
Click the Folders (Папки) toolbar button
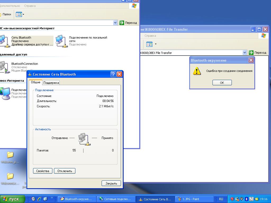point(5,15)
